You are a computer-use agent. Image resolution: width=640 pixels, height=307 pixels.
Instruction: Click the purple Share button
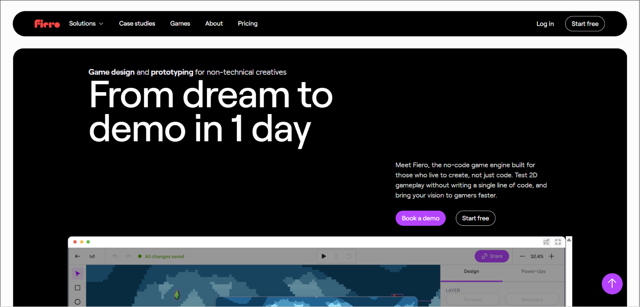pos(492,256)
